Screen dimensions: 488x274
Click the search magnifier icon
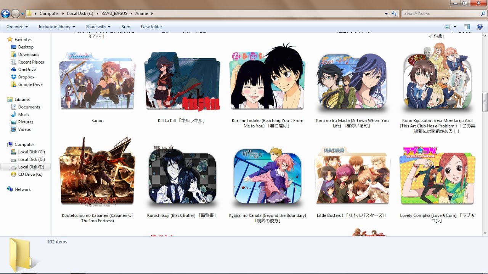483,13
